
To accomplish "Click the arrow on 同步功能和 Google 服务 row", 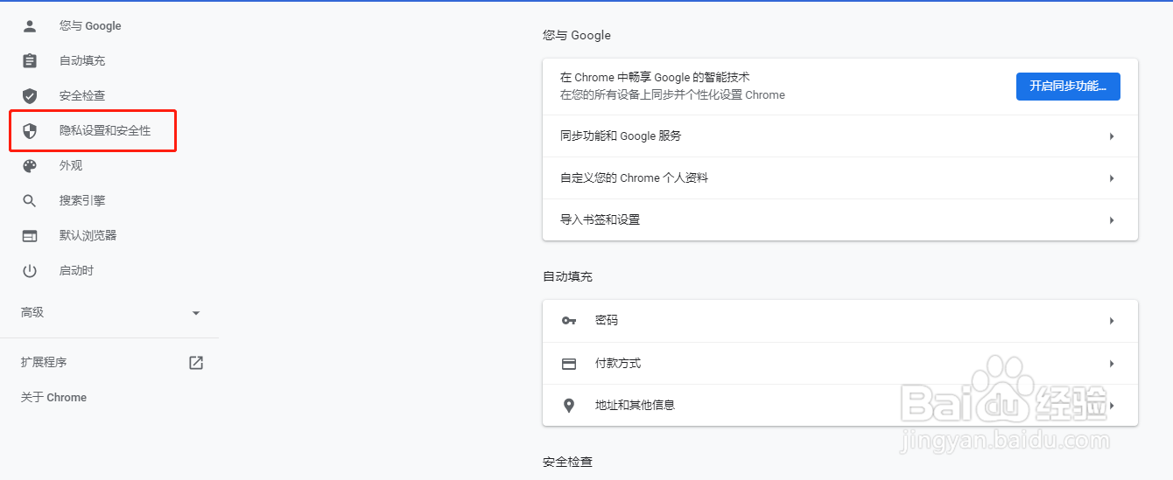I will [x=1112, y=136].
